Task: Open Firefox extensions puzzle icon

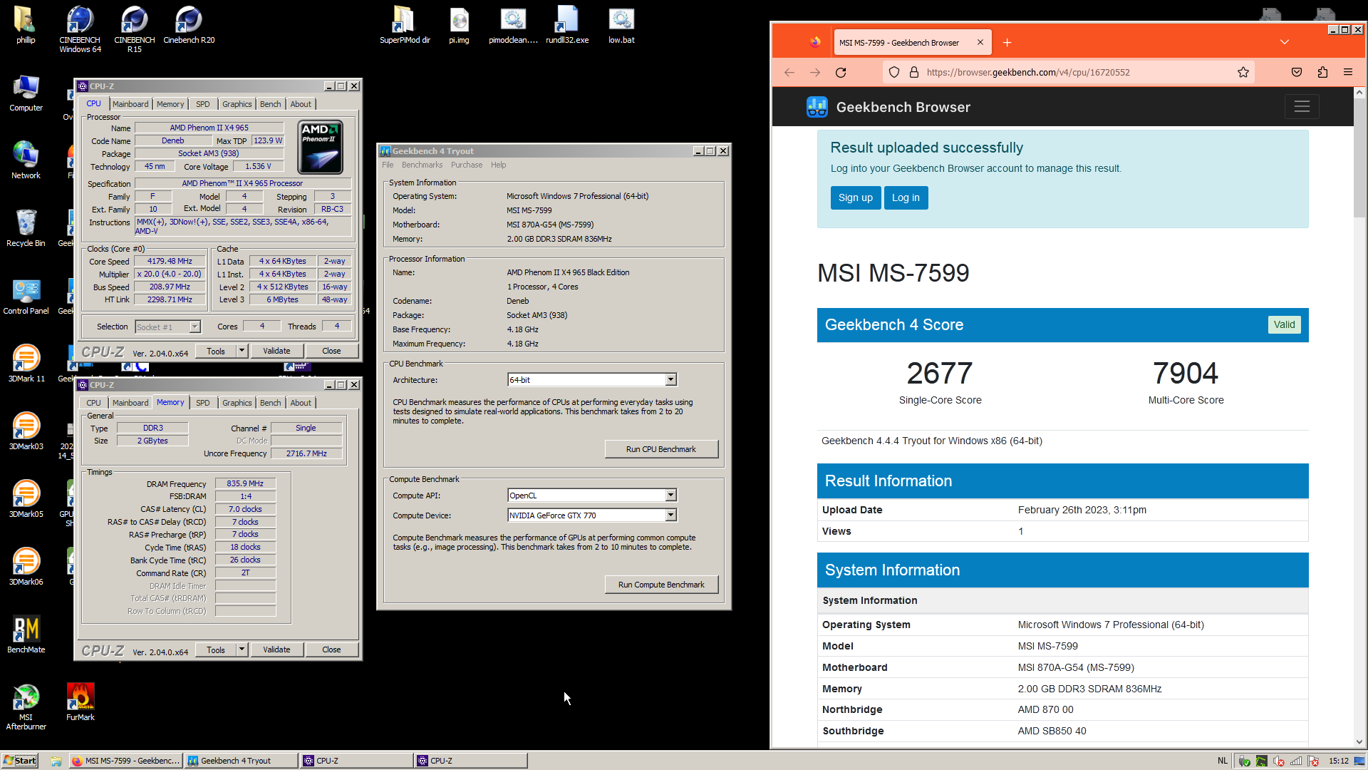Action: pyautogui.click(x=1322, y=72)
